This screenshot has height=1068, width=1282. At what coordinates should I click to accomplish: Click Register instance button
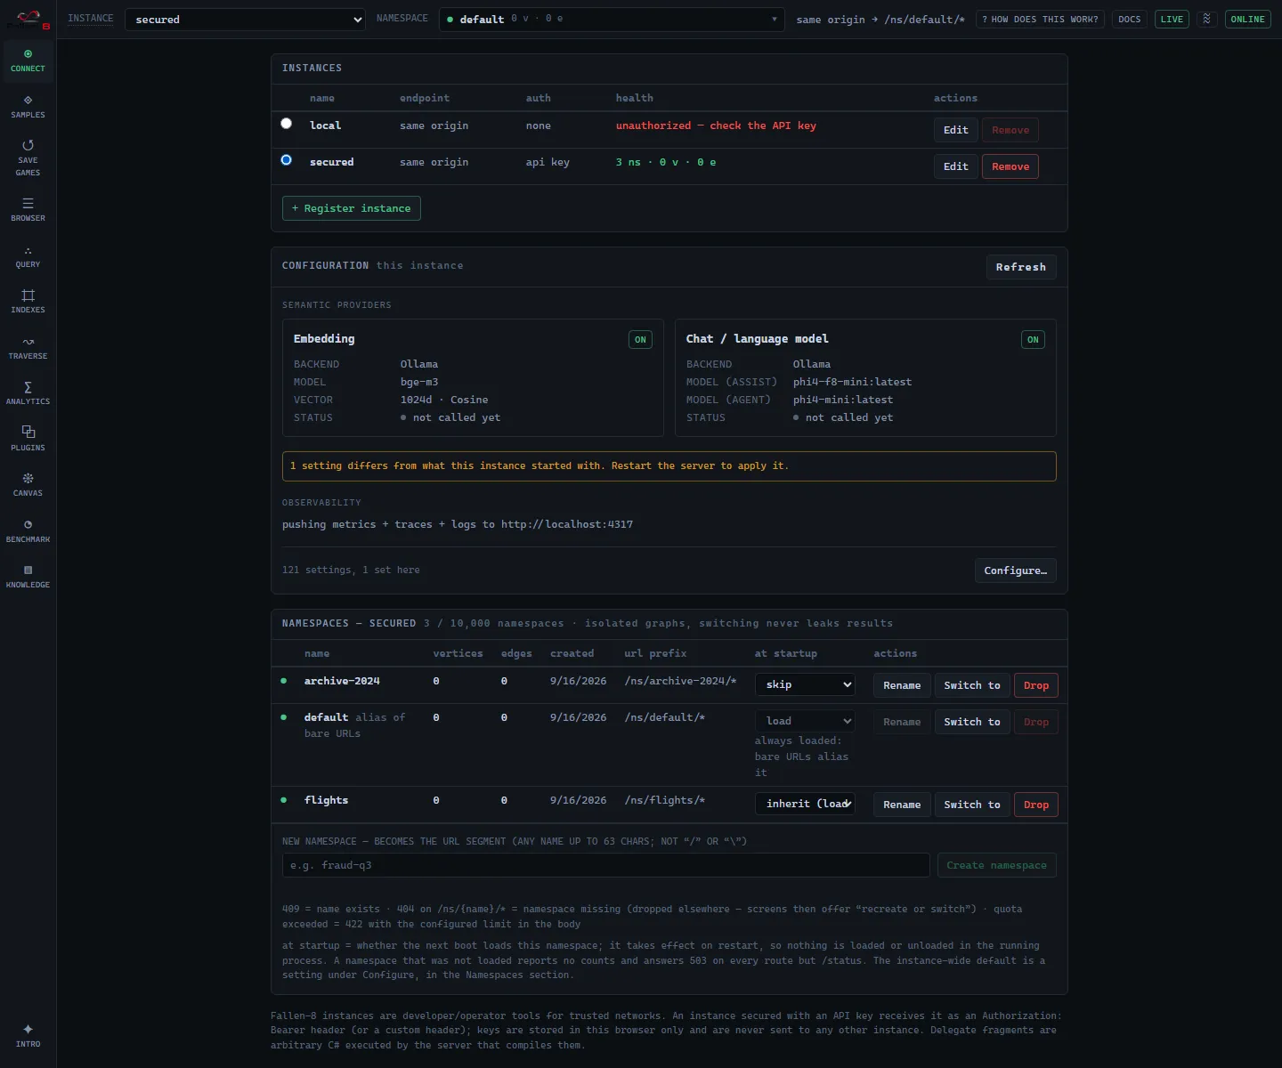point(351,208)
